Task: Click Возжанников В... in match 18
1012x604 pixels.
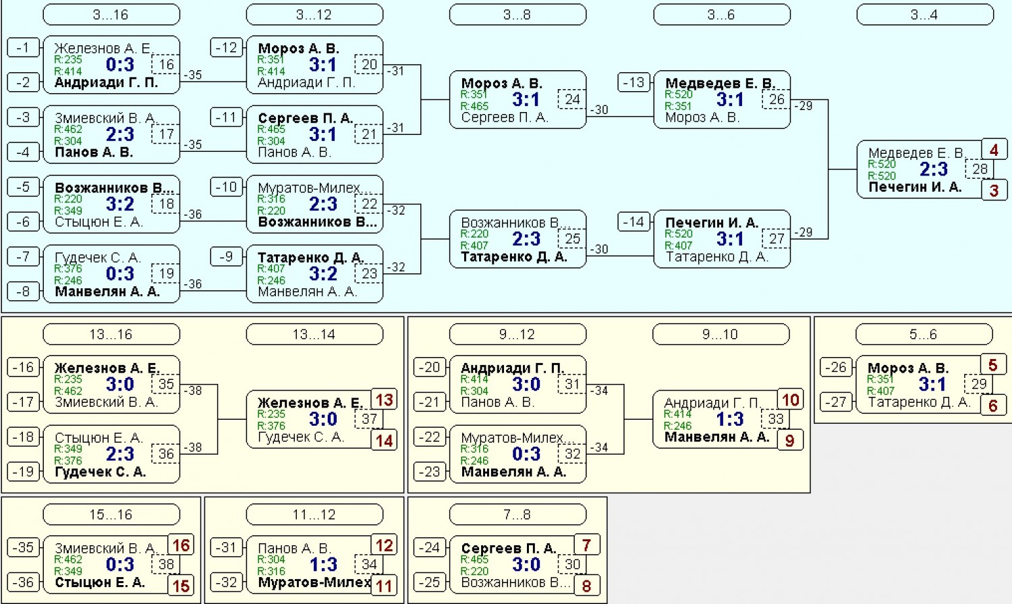Action: point(114,188)
